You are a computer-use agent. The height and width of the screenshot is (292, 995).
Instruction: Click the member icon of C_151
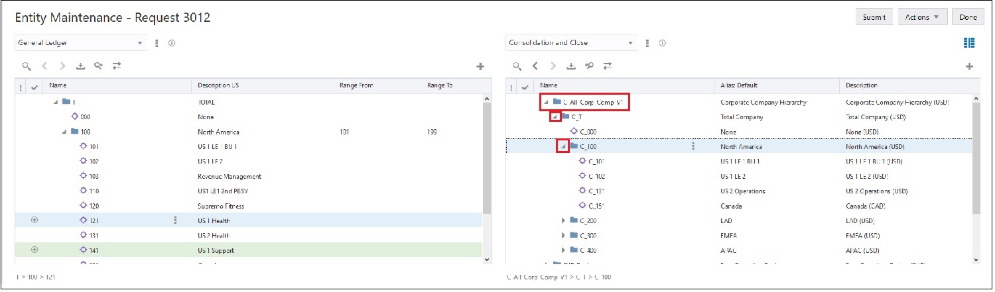[x=583, y=205]
